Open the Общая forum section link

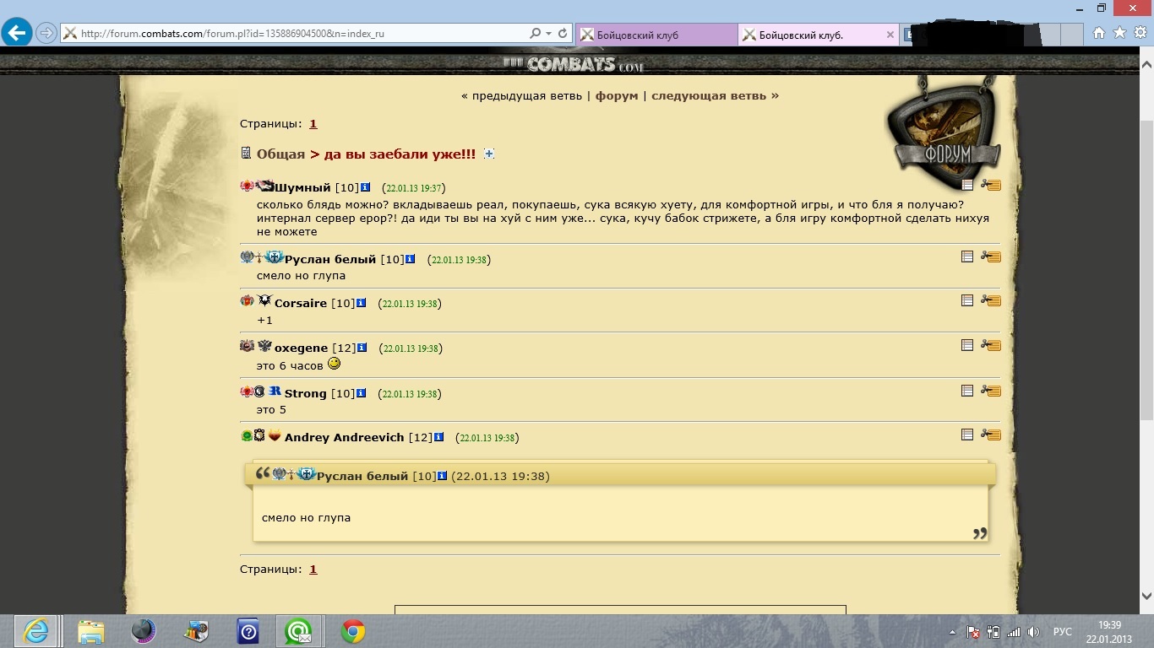tap(280, 154)
